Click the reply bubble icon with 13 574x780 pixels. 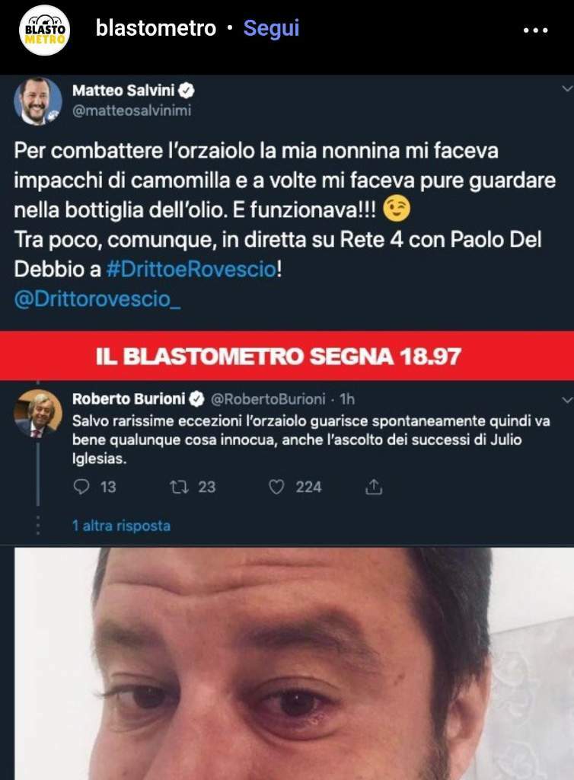click(81, 487)
